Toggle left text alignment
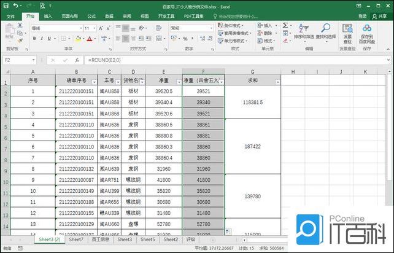 (118, 39)
